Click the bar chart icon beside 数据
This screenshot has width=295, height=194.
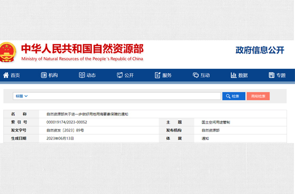pyautogui.click(x=234, y=75)
